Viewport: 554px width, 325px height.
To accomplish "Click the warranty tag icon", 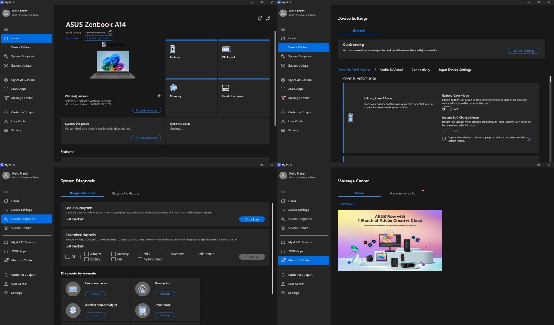I will [x=159, y=96].
